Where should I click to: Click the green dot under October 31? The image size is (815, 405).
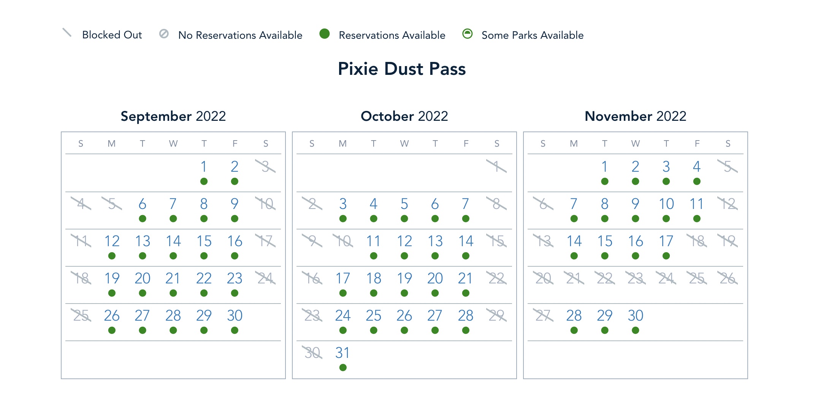coord(343,367)
